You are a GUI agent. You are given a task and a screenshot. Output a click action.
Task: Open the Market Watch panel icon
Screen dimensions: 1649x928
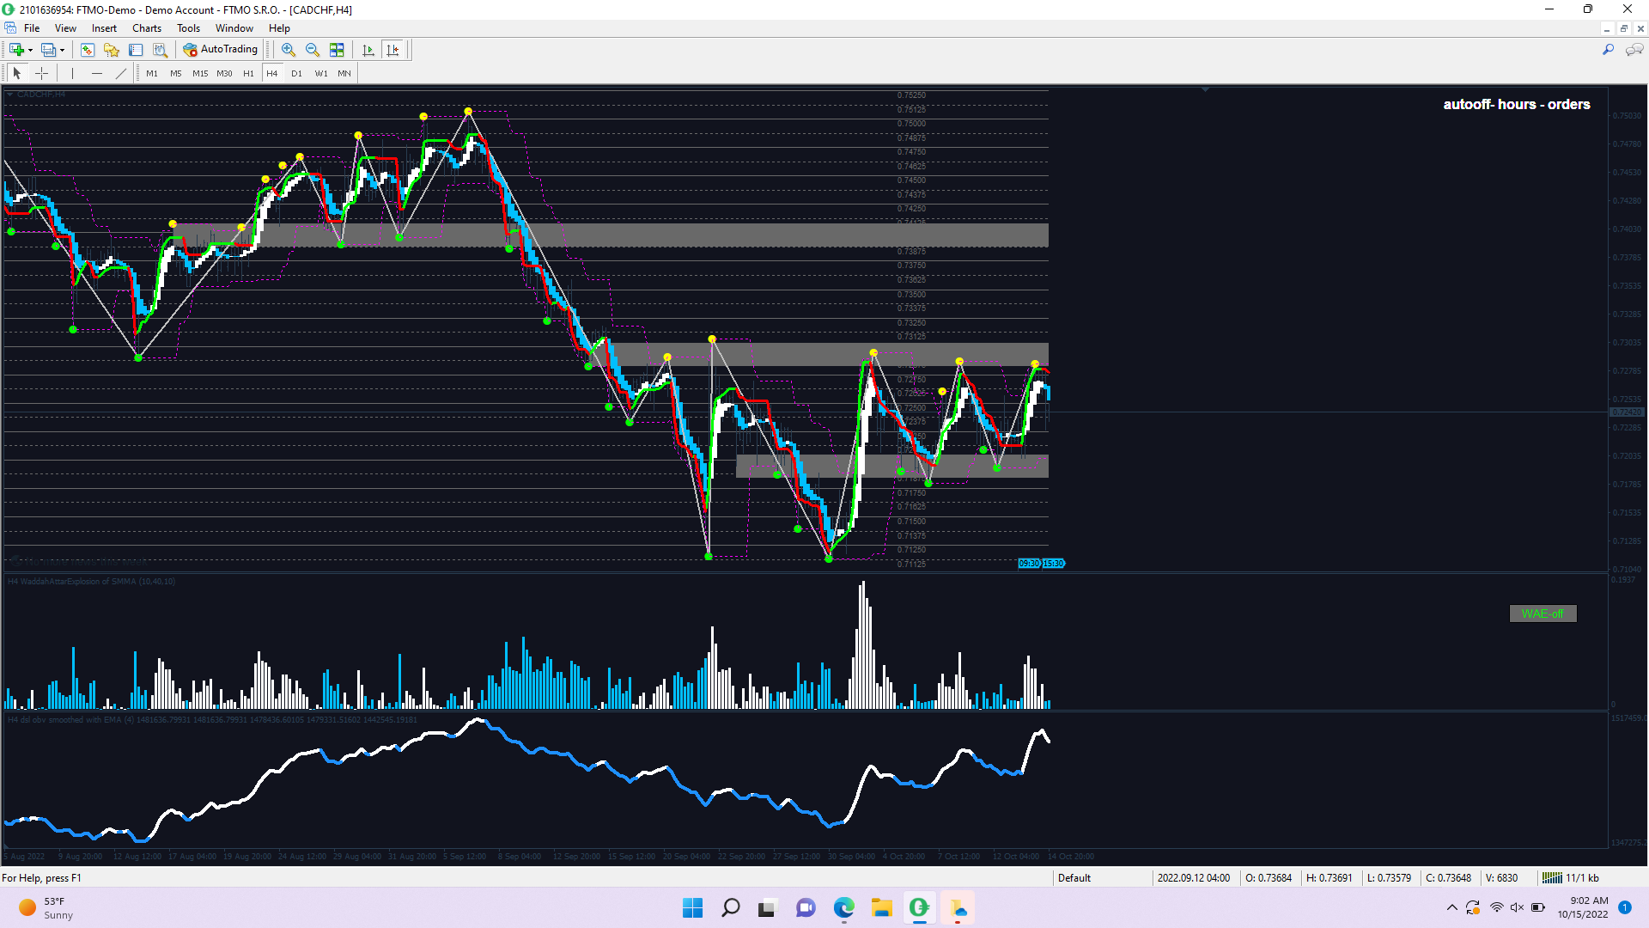88,50
